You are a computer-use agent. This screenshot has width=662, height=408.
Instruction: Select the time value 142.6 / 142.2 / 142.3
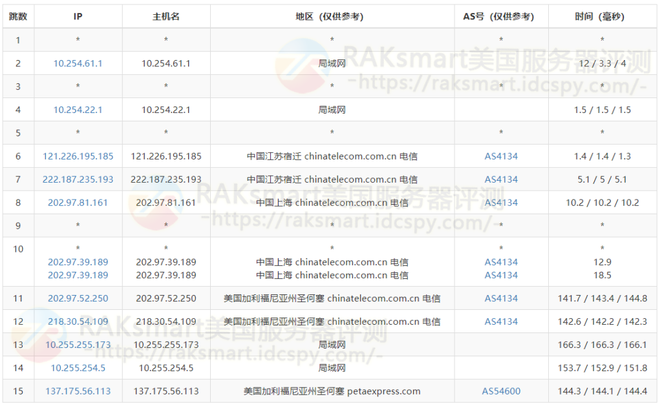pyautogui.click(x=603, y=321)
